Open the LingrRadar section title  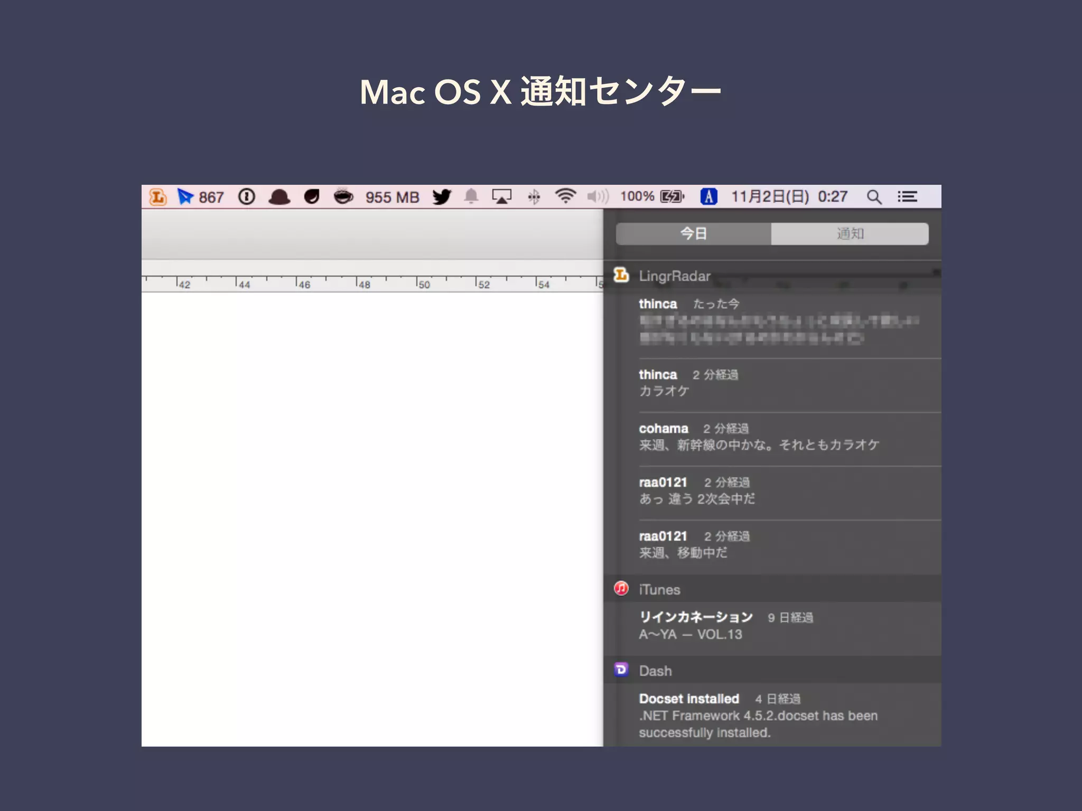[674, 276]
